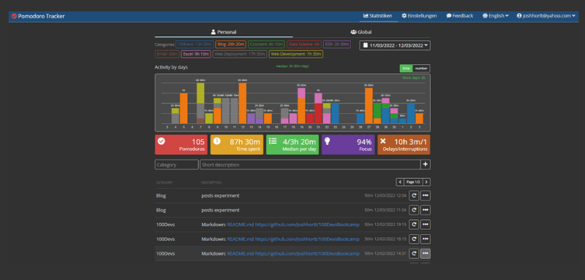Go to previous page of entries

tap(400, 182)
